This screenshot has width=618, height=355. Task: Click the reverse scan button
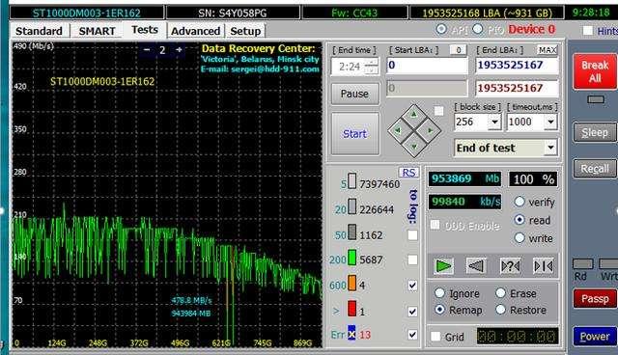coord(476,266)
